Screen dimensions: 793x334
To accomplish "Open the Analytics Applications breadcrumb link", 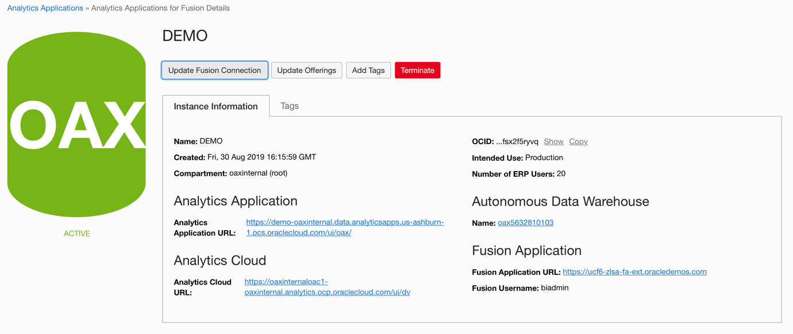I will (x=45, y=8).
